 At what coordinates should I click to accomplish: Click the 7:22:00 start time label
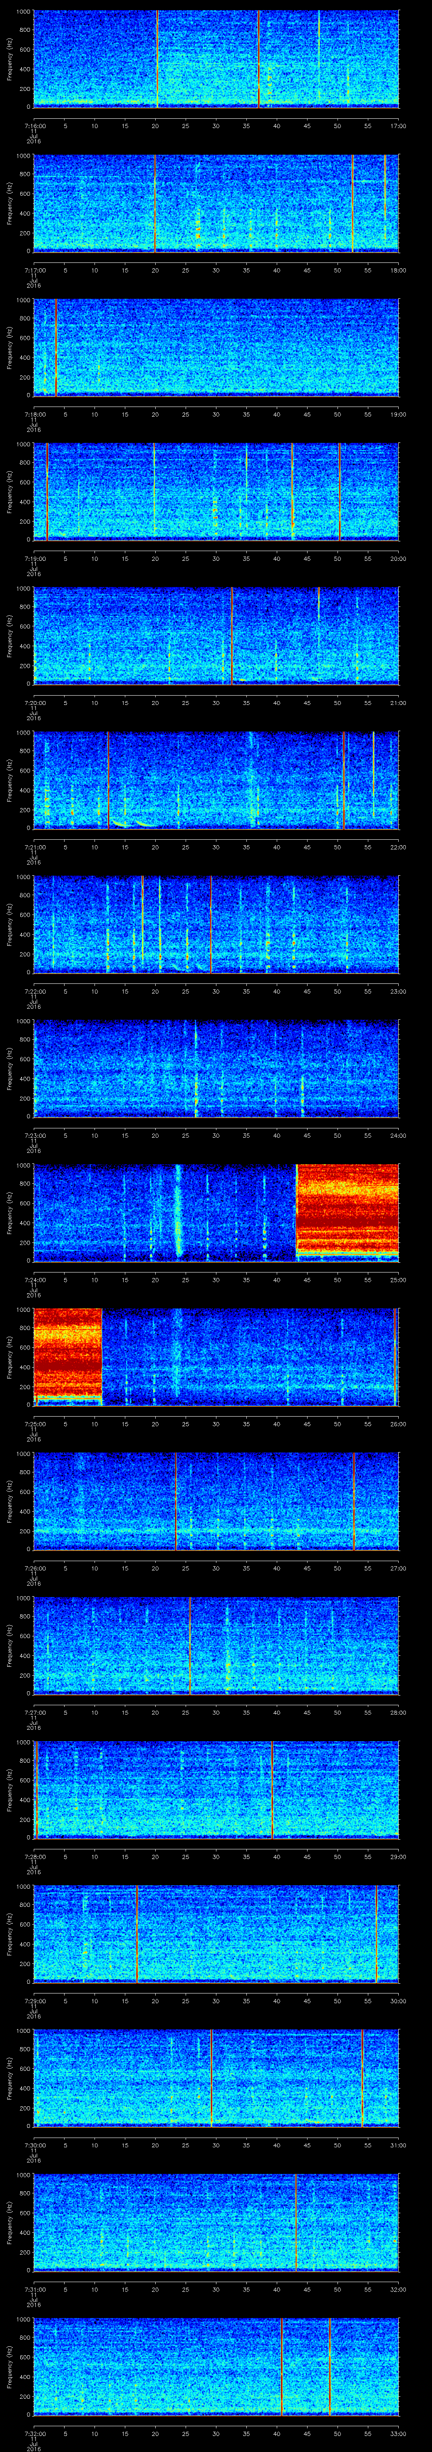pyautogui.click(x=34, y=991)
